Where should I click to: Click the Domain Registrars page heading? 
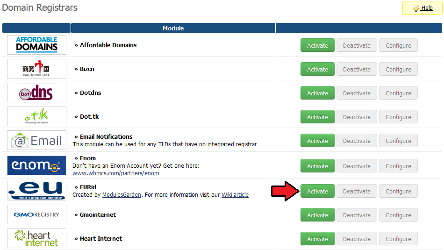(40, 7)
